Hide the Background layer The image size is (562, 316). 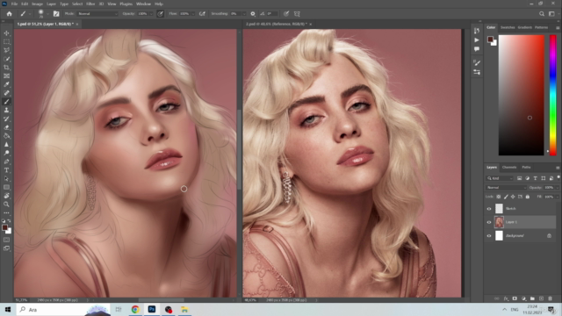tap(489, 236)
